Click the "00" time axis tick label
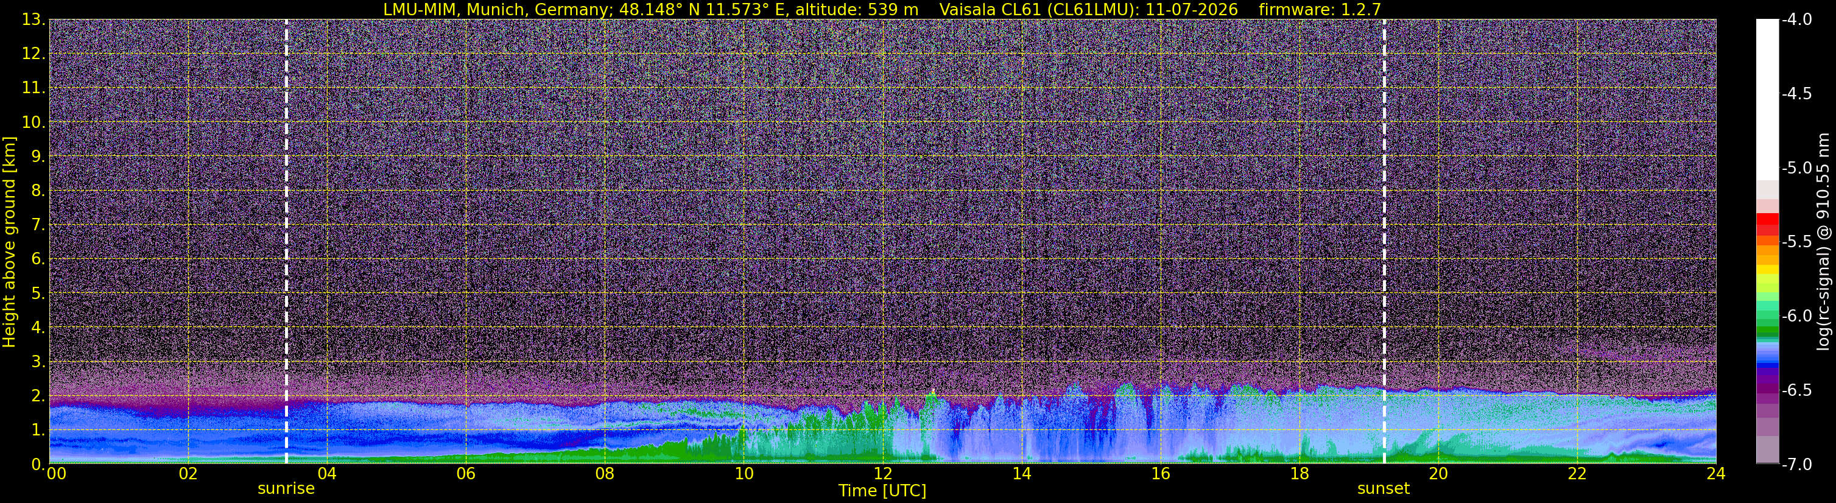The image size is (1836, 503). 56,474
